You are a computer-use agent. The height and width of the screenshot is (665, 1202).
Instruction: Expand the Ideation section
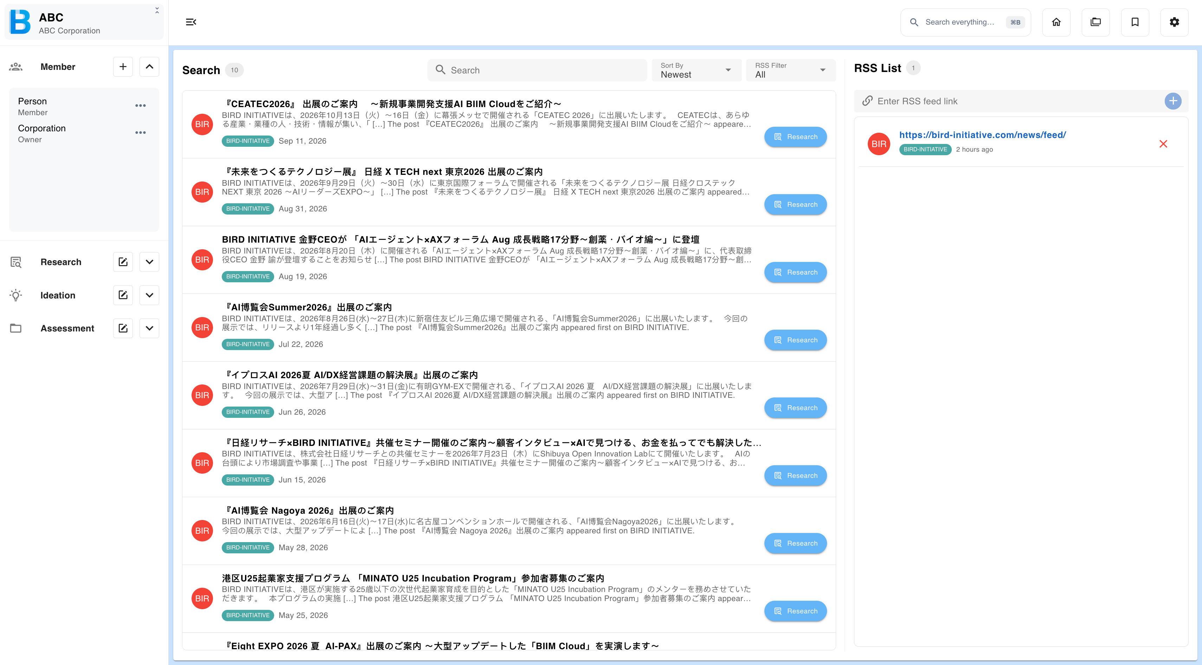149,295
